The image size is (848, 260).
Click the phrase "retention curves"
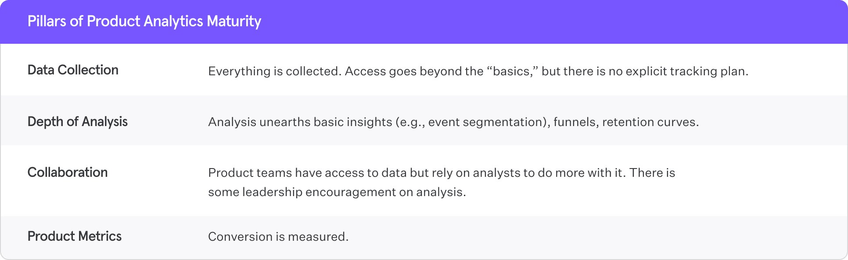pyautogui.click(x=649, y=122)
